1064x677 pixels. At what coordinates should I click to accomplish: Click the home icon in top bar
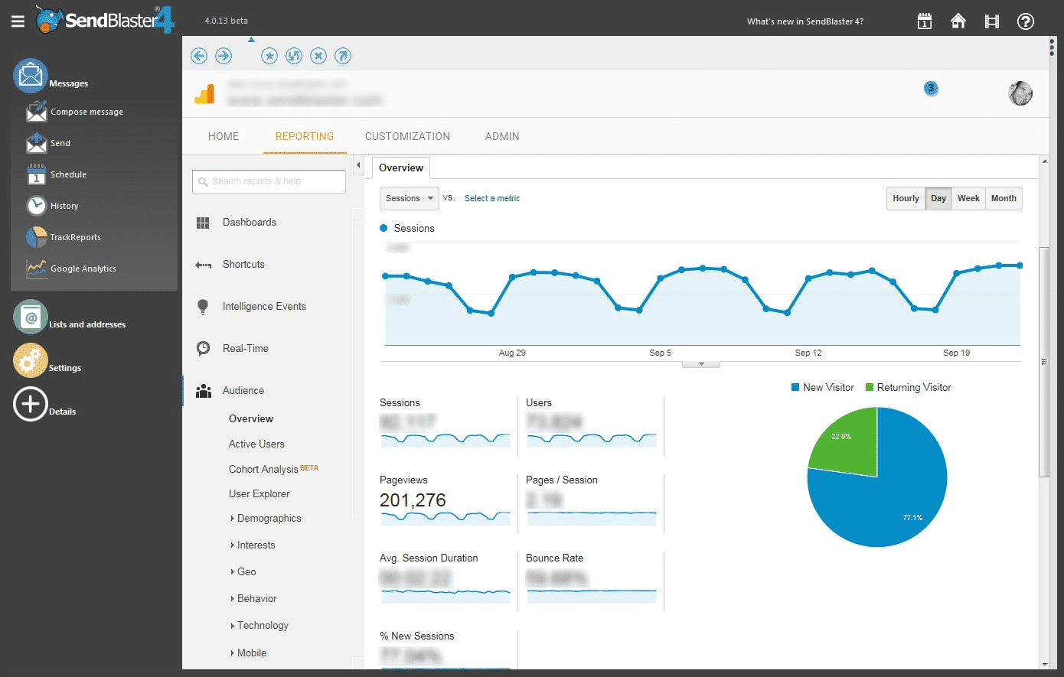[958, 21]
